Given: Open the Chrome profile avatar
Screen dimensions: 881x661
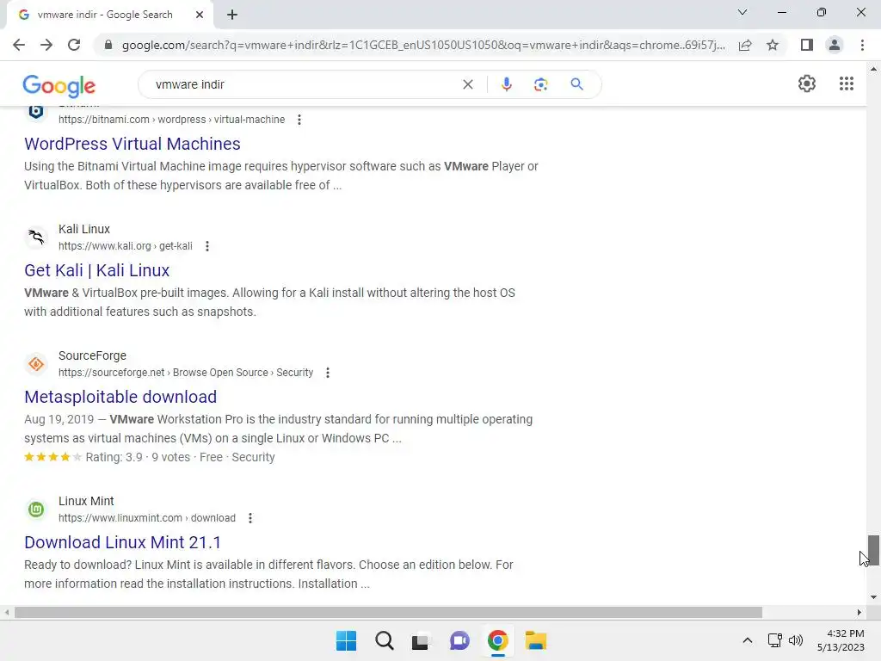Looking at the screenshot, I should click(835, 45).
